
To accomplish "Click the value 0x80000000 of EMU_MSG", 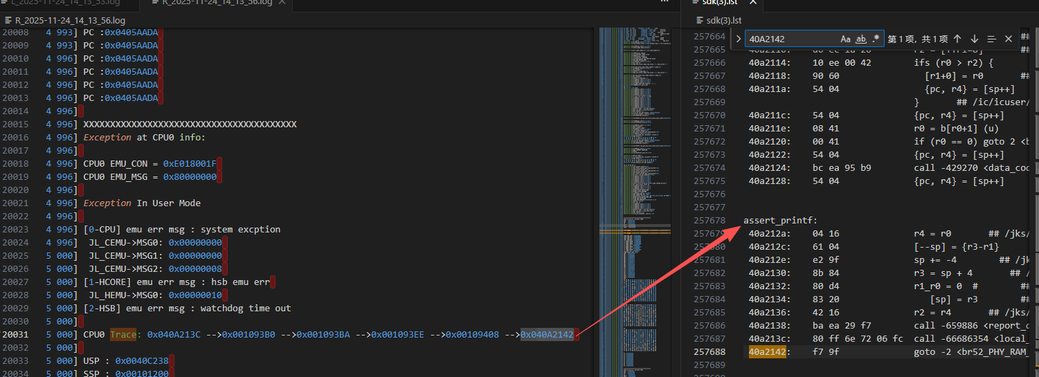I will [x=190, y=176].
